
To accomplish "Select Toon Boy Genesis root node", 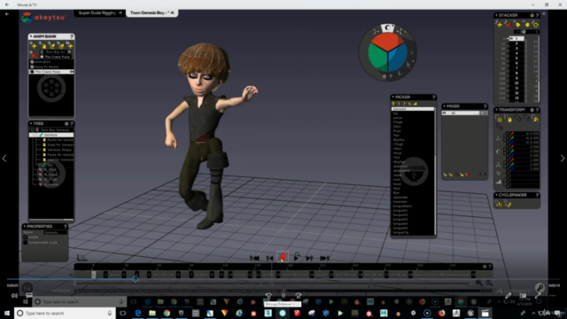I will [54, 130].
